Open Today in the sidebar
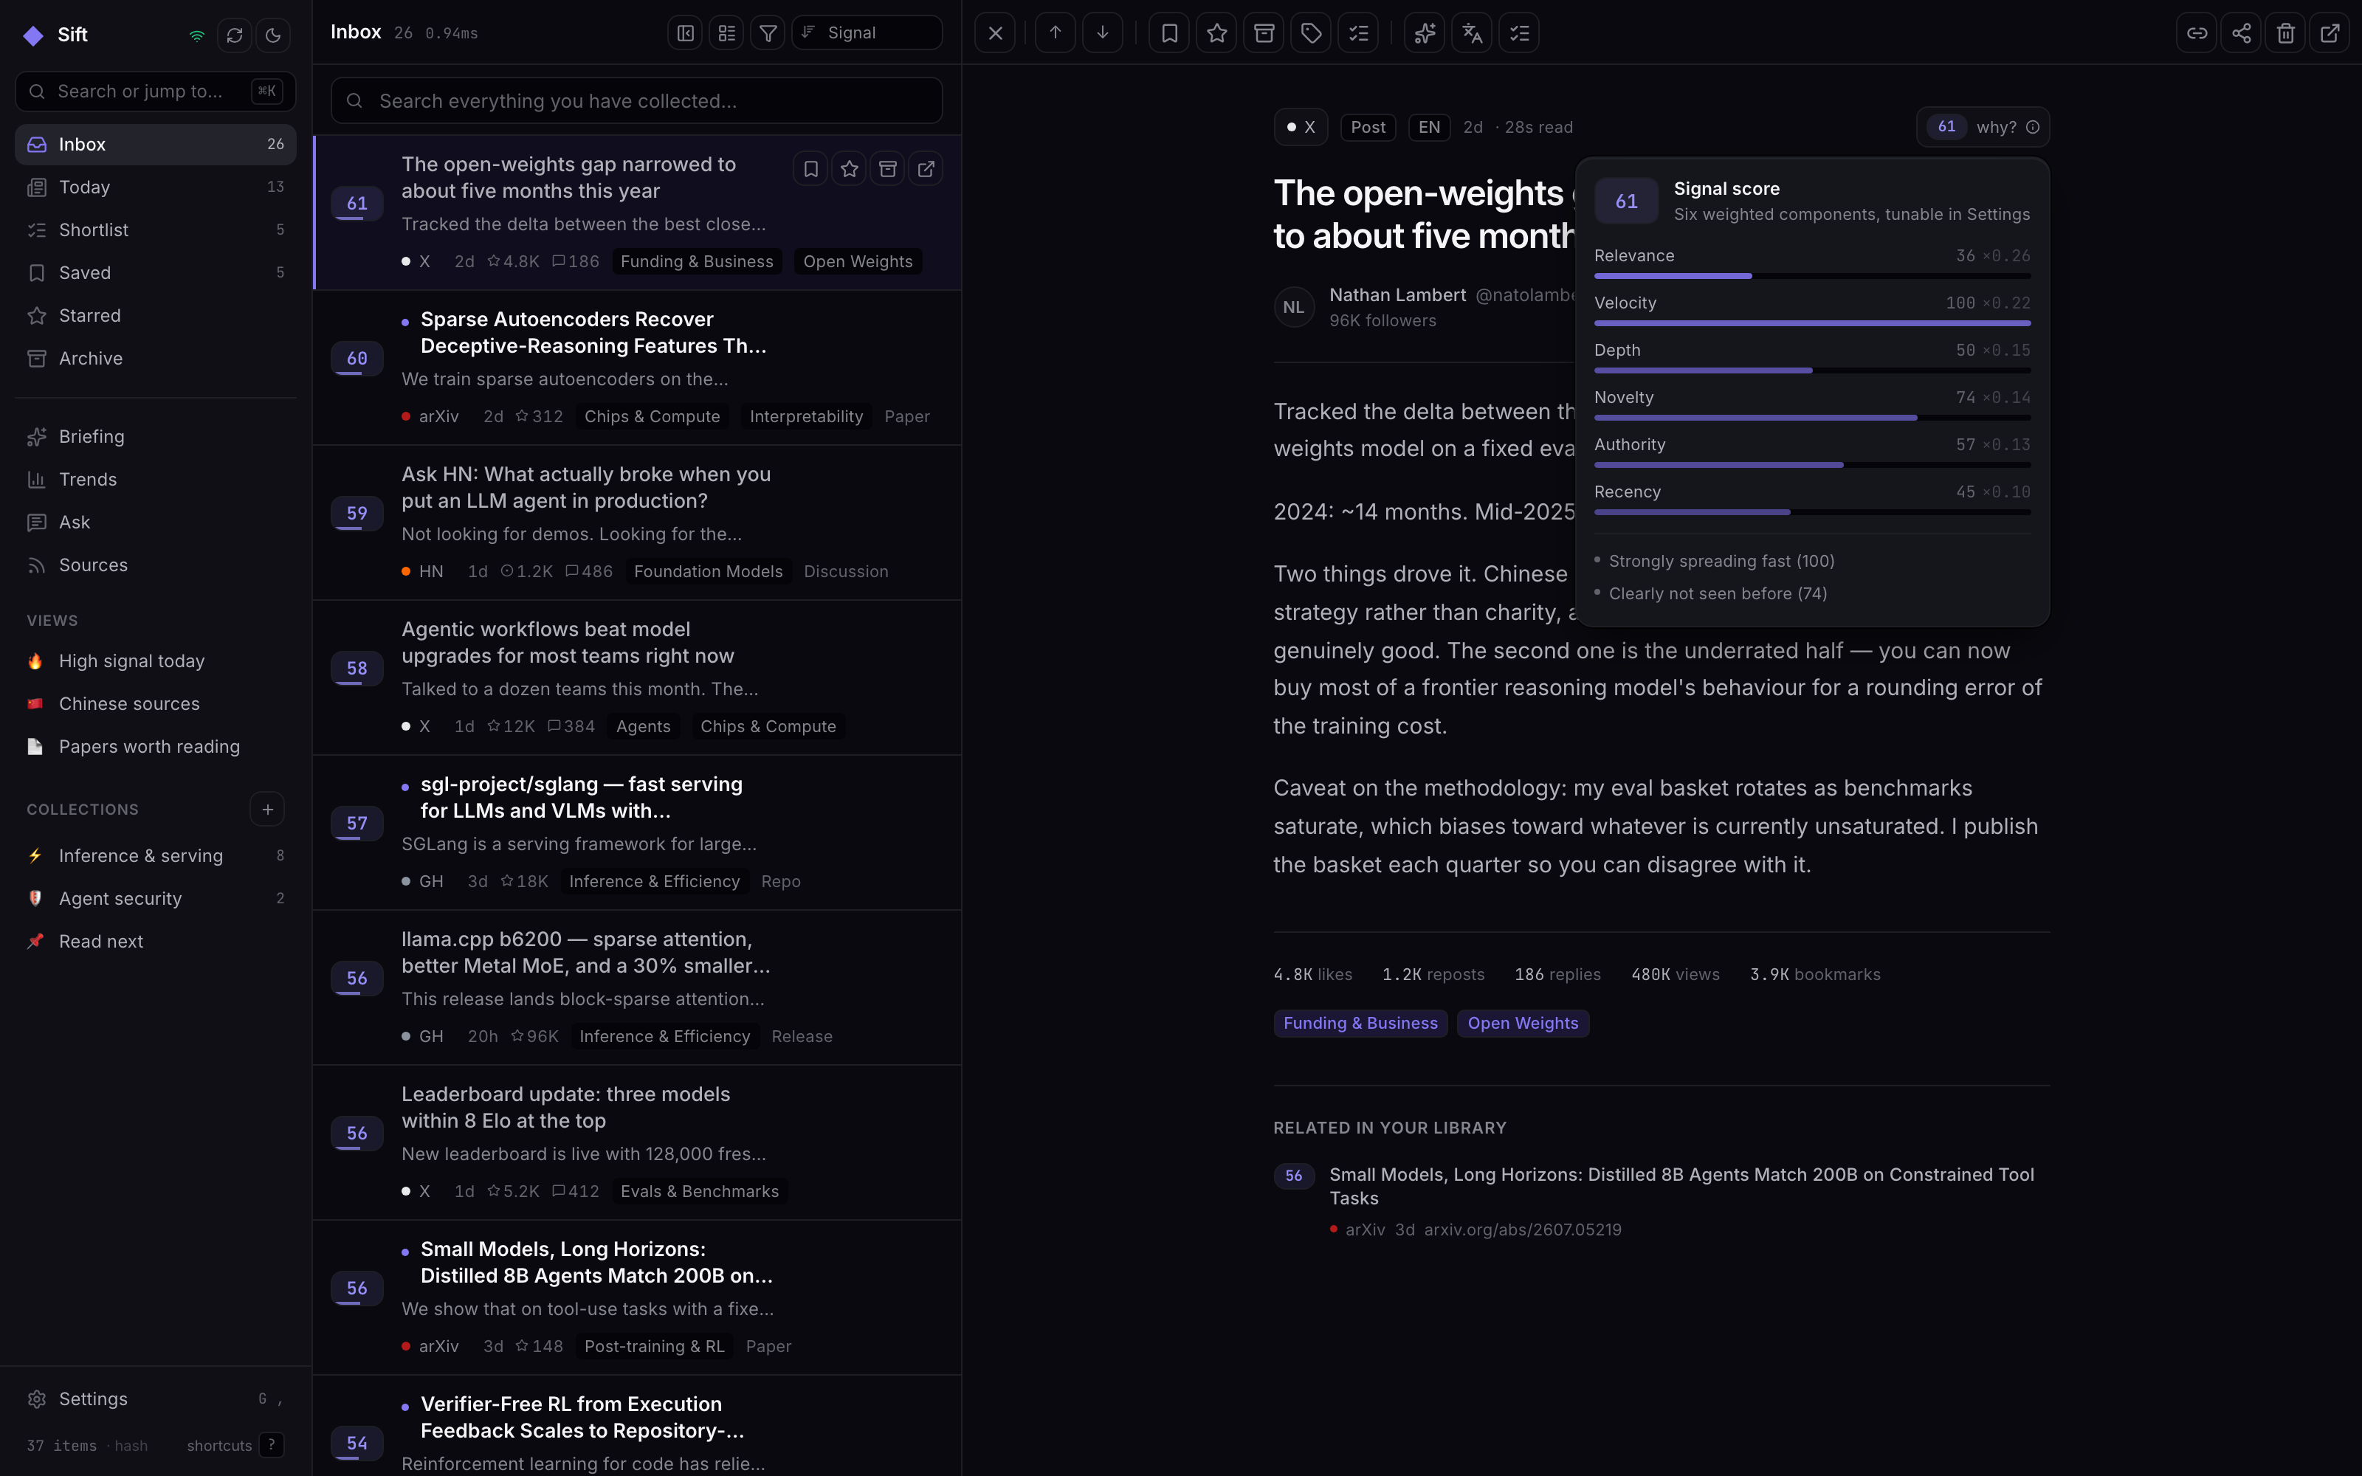The image size is (2362, 1476). [155, 187]
